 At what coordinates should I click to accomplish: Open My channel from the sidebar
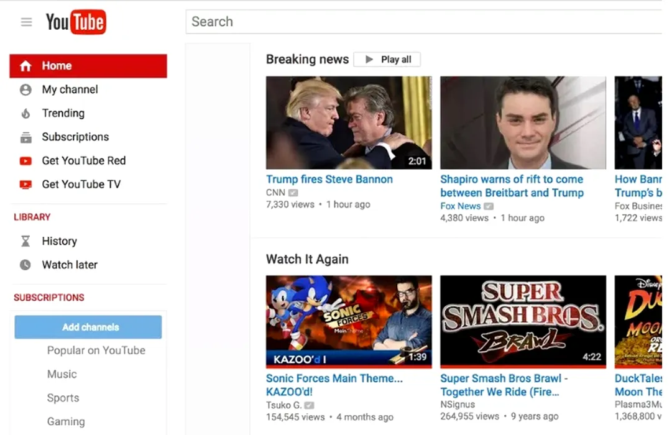click(x=88, y=89)
